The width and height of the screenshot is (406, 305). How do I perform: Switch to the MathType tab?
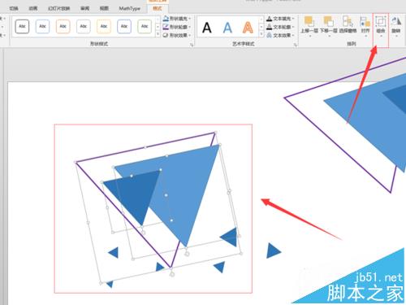point(129,9)
